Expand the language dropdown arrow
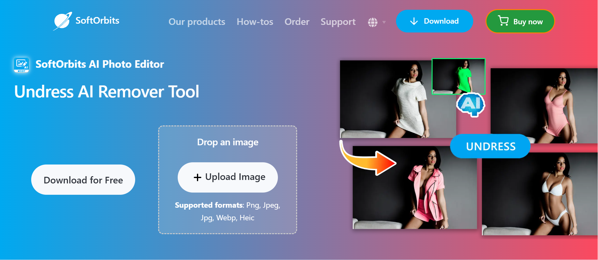 (384, 22)
